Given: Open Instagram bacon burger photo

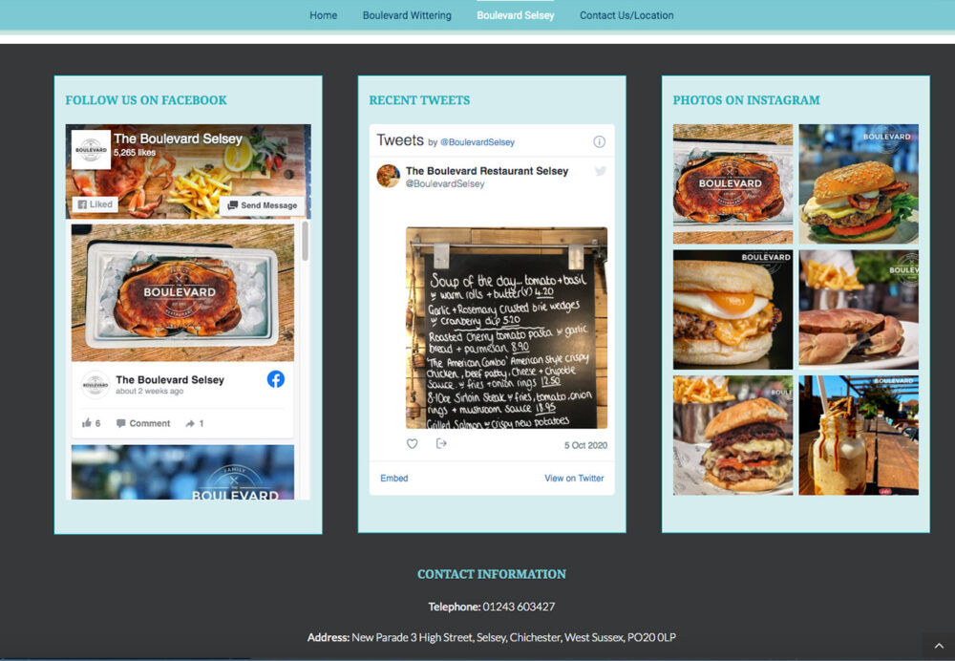Looking at the screenshot, I should pos(859,184).
